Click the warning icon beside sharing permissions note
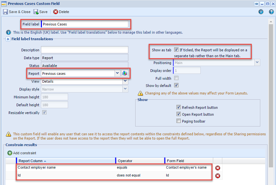 [8, 134]
